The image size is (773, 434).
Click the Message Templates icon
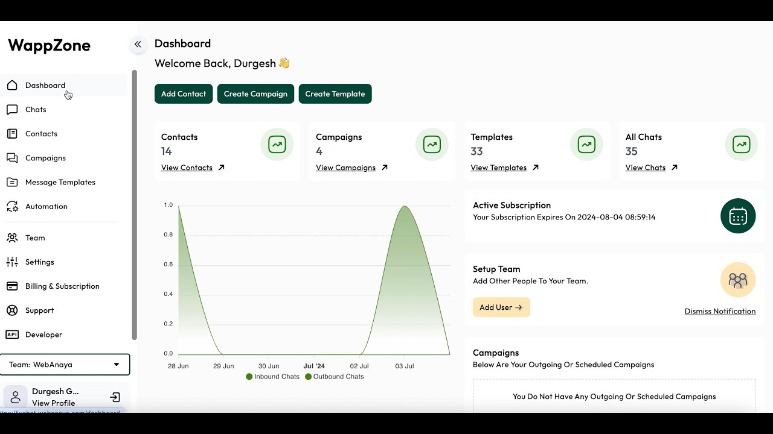click(x=12, y=181)
